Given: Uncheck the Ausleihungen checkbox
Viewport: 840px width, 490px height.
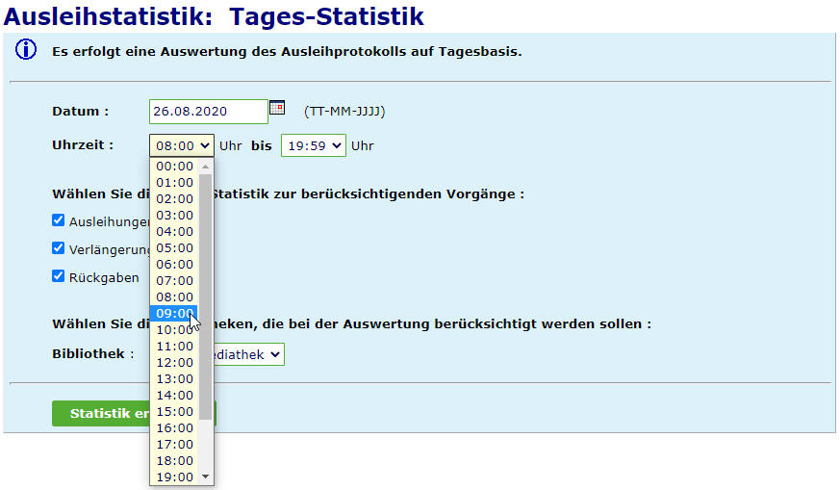Looking at the screenshot, I should (x=59, y=220).
